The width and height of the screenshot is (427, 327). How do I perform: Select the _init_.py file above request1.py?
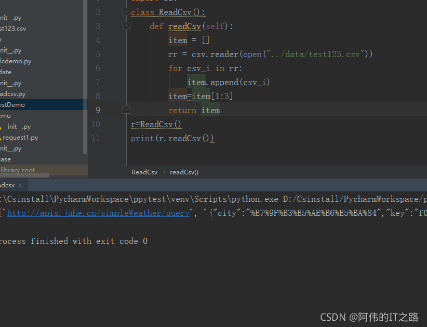pos(16,127)
